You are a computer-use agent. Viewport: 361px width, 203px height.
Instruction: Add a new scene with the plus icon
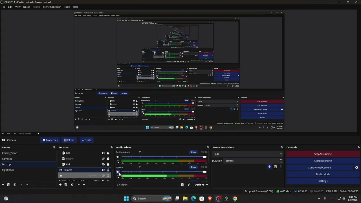(3, 185)
